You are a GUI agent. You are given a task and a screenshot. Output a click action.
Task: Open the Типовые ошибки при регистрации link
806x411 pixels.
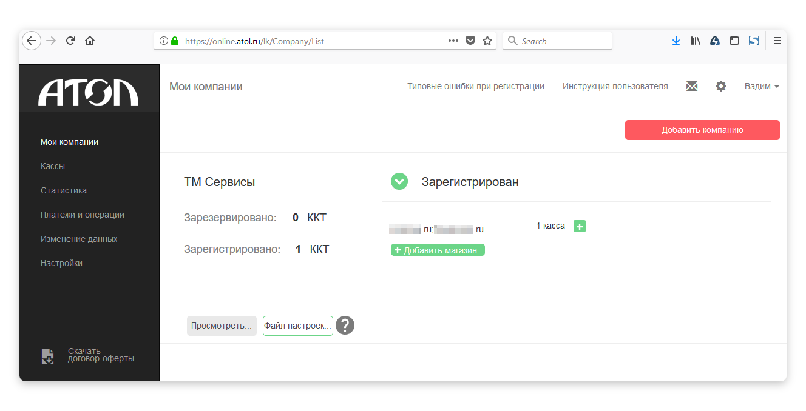pyautogui.click(x=475, y=86)
